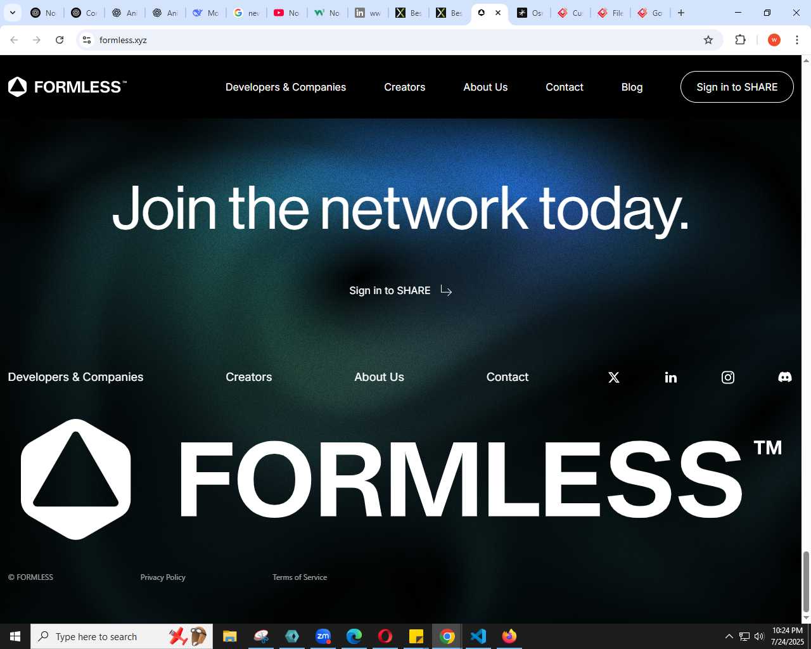Reload the page
This screenshot has height=649, width=811.
(x=60, y=40)
